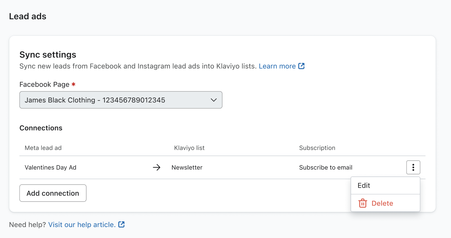Screen dimensions: 451x238
Task: Click external link icon next to Learn more
Action: pyautogui.click(x=301, y=66)
